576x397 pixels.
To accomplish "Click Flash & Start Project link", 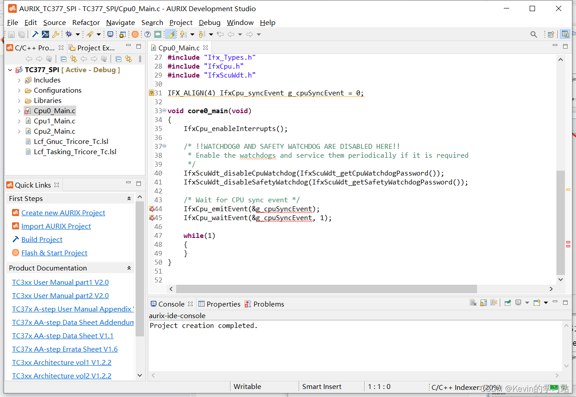I will [x=54, y=253].
